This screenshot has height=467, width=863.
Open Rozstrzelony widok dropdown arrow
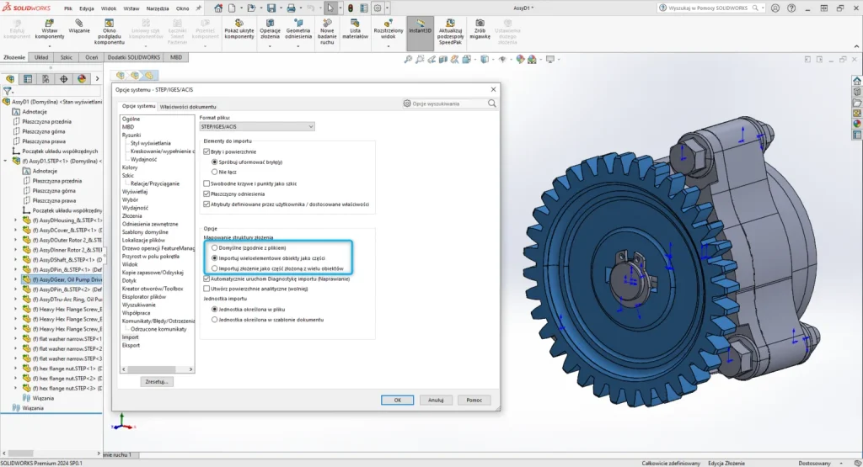[x=388, y=46]
